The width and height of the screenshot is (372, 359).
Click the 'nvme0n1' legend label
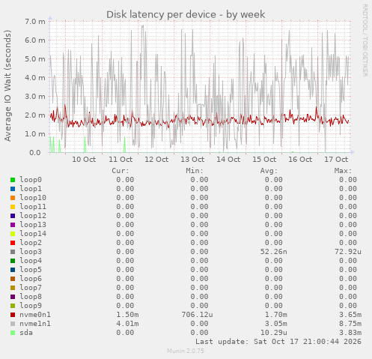point(35,315)
